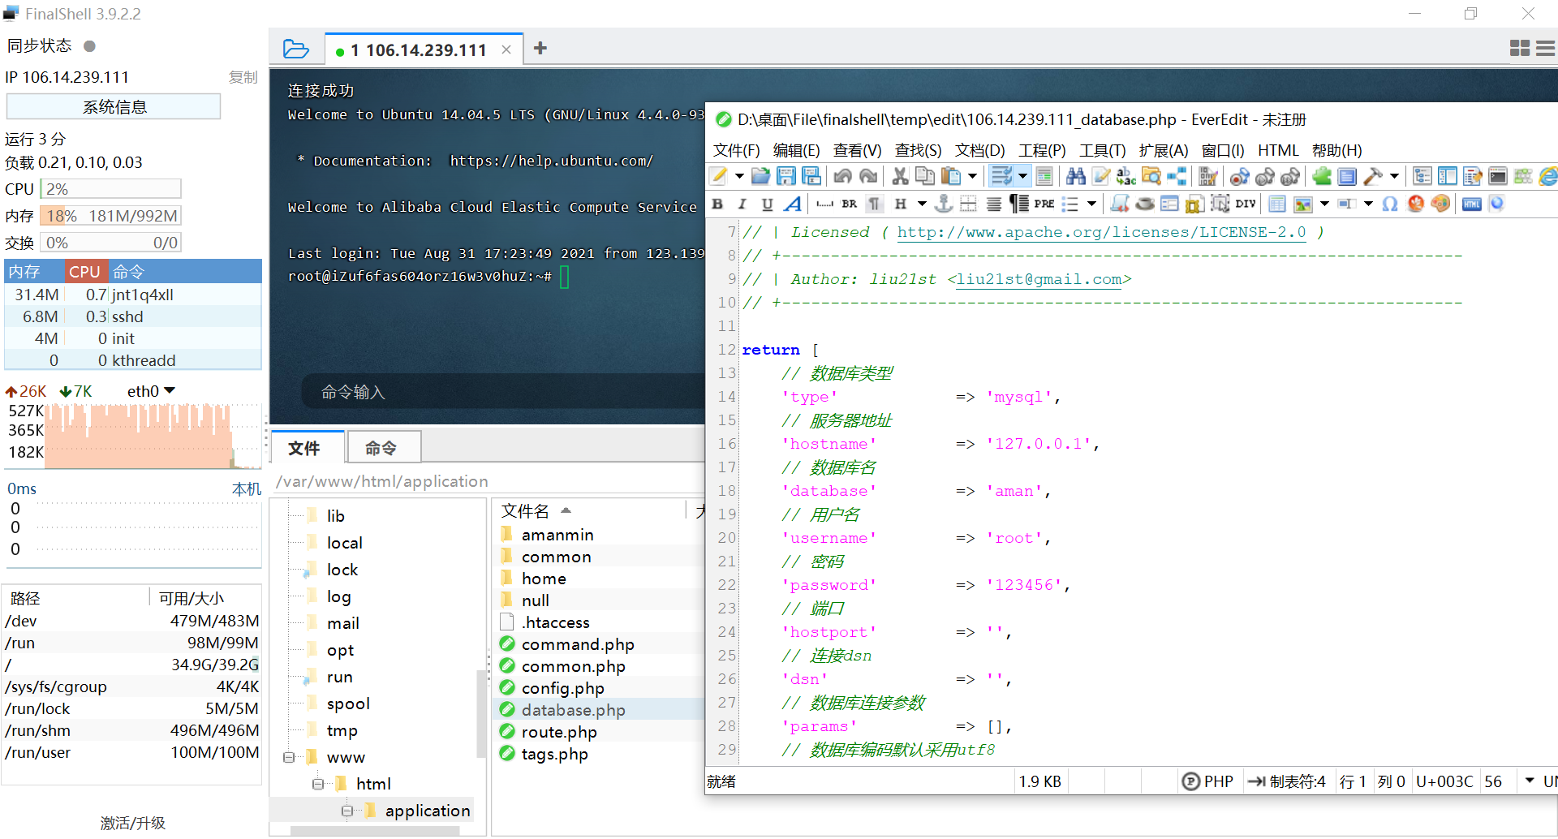Toggle Underline formatting
Image resolution: width=1558 pixels, height=839 pixels.
(767, 204)
